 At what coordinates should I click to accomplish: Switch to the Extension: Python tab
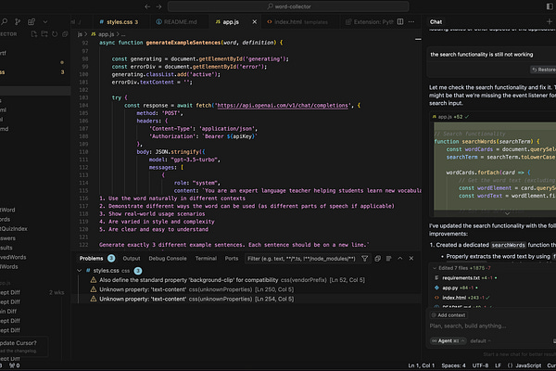point(369,22)
